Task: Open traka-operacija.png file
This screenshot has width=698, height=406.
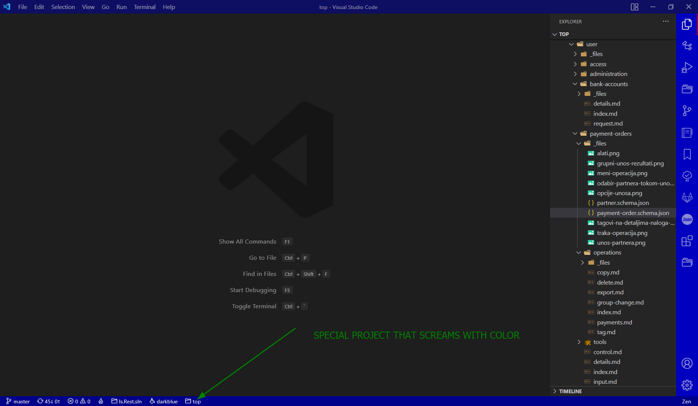Action: pyautogui.click(x=613, y=233)
